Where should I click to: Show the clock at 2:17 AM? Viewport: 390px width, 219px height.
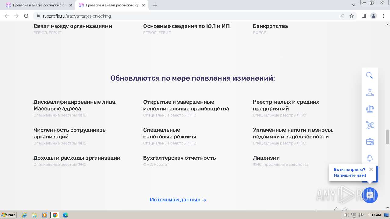[x=374, y=215]
